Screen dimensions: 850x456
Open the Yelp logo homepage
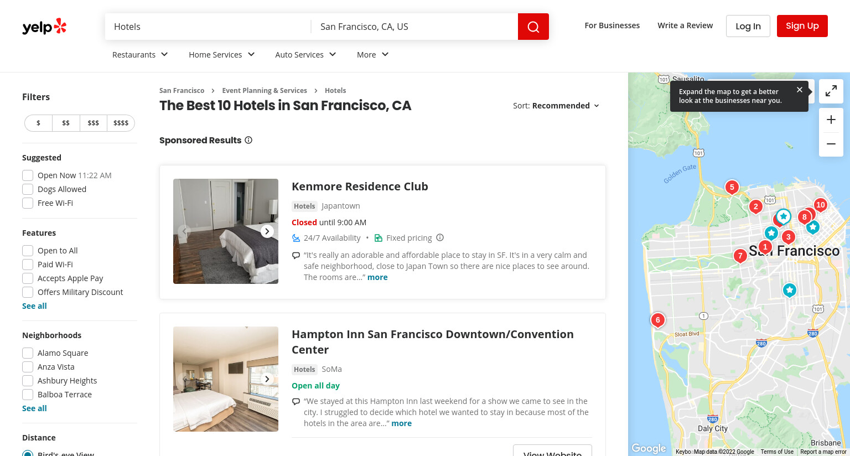44,27
